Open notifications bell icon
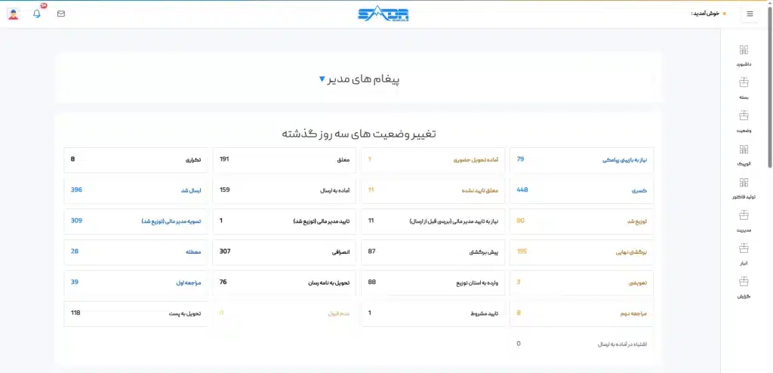This screenshot has height=373, width=773. click(37, 14)
